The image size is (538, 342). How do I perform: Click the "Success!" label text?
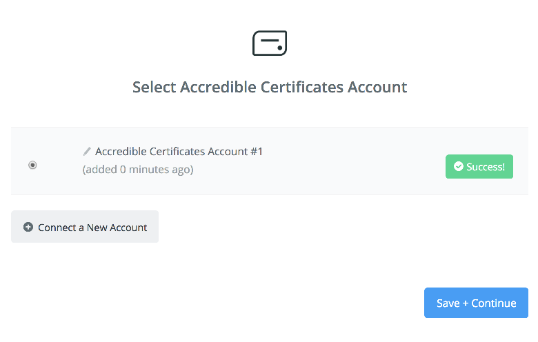(486, 167)
